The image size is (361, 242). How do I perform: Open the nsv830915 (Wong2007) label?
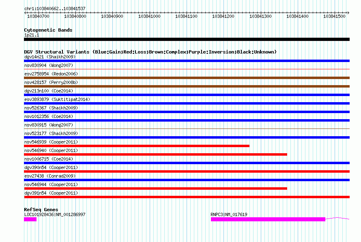point(49,125)
